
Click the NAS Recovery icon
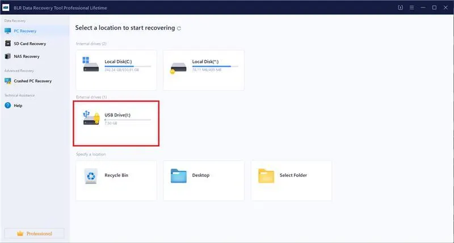click(x=8, y=57)
